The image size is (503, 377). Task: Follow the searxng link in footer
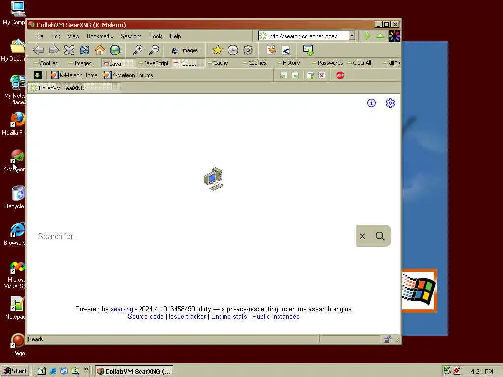122,309
